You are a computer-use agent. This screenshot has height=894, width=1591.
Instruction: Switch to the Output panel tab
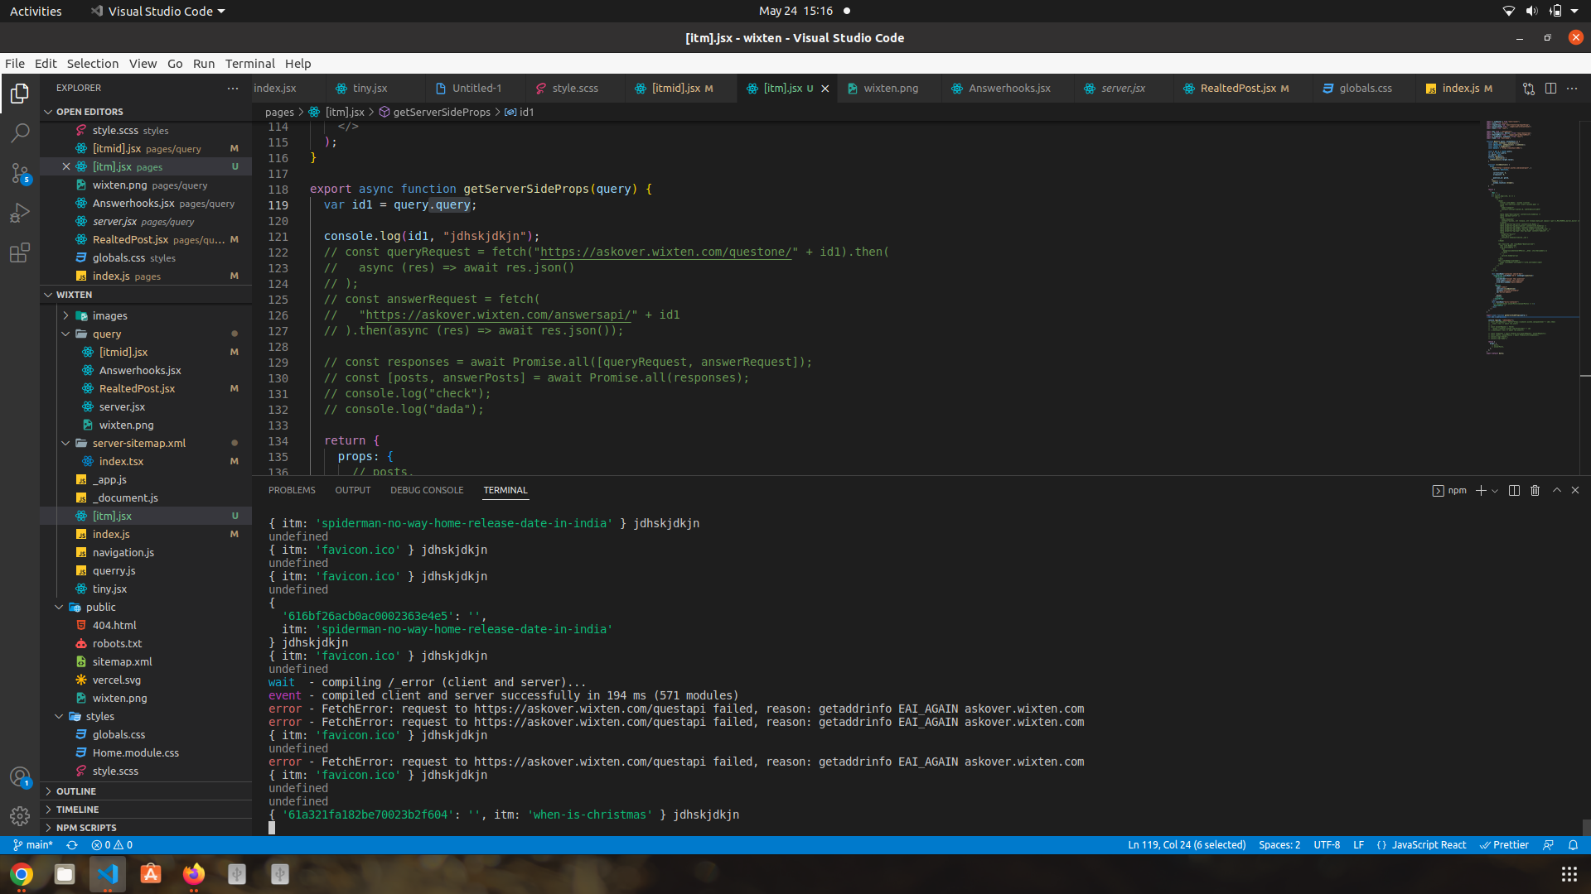point(353,490)
